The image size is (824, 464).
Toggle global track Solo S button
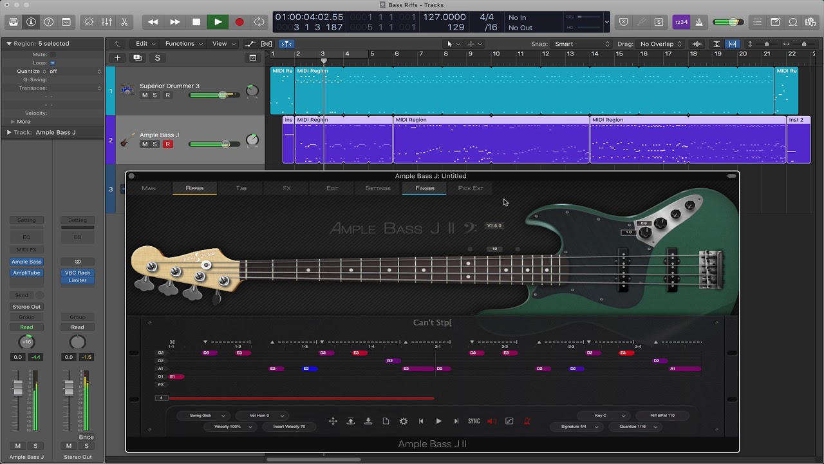pos(157,57)
